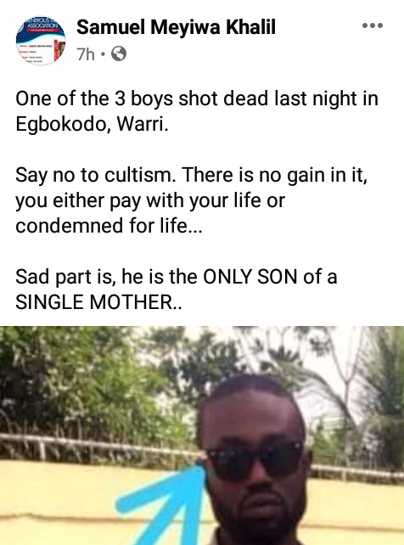Open Samuel Meyiwa Khalil's profile picture
This screenshot has width=404, height=545.
[41, 40]
